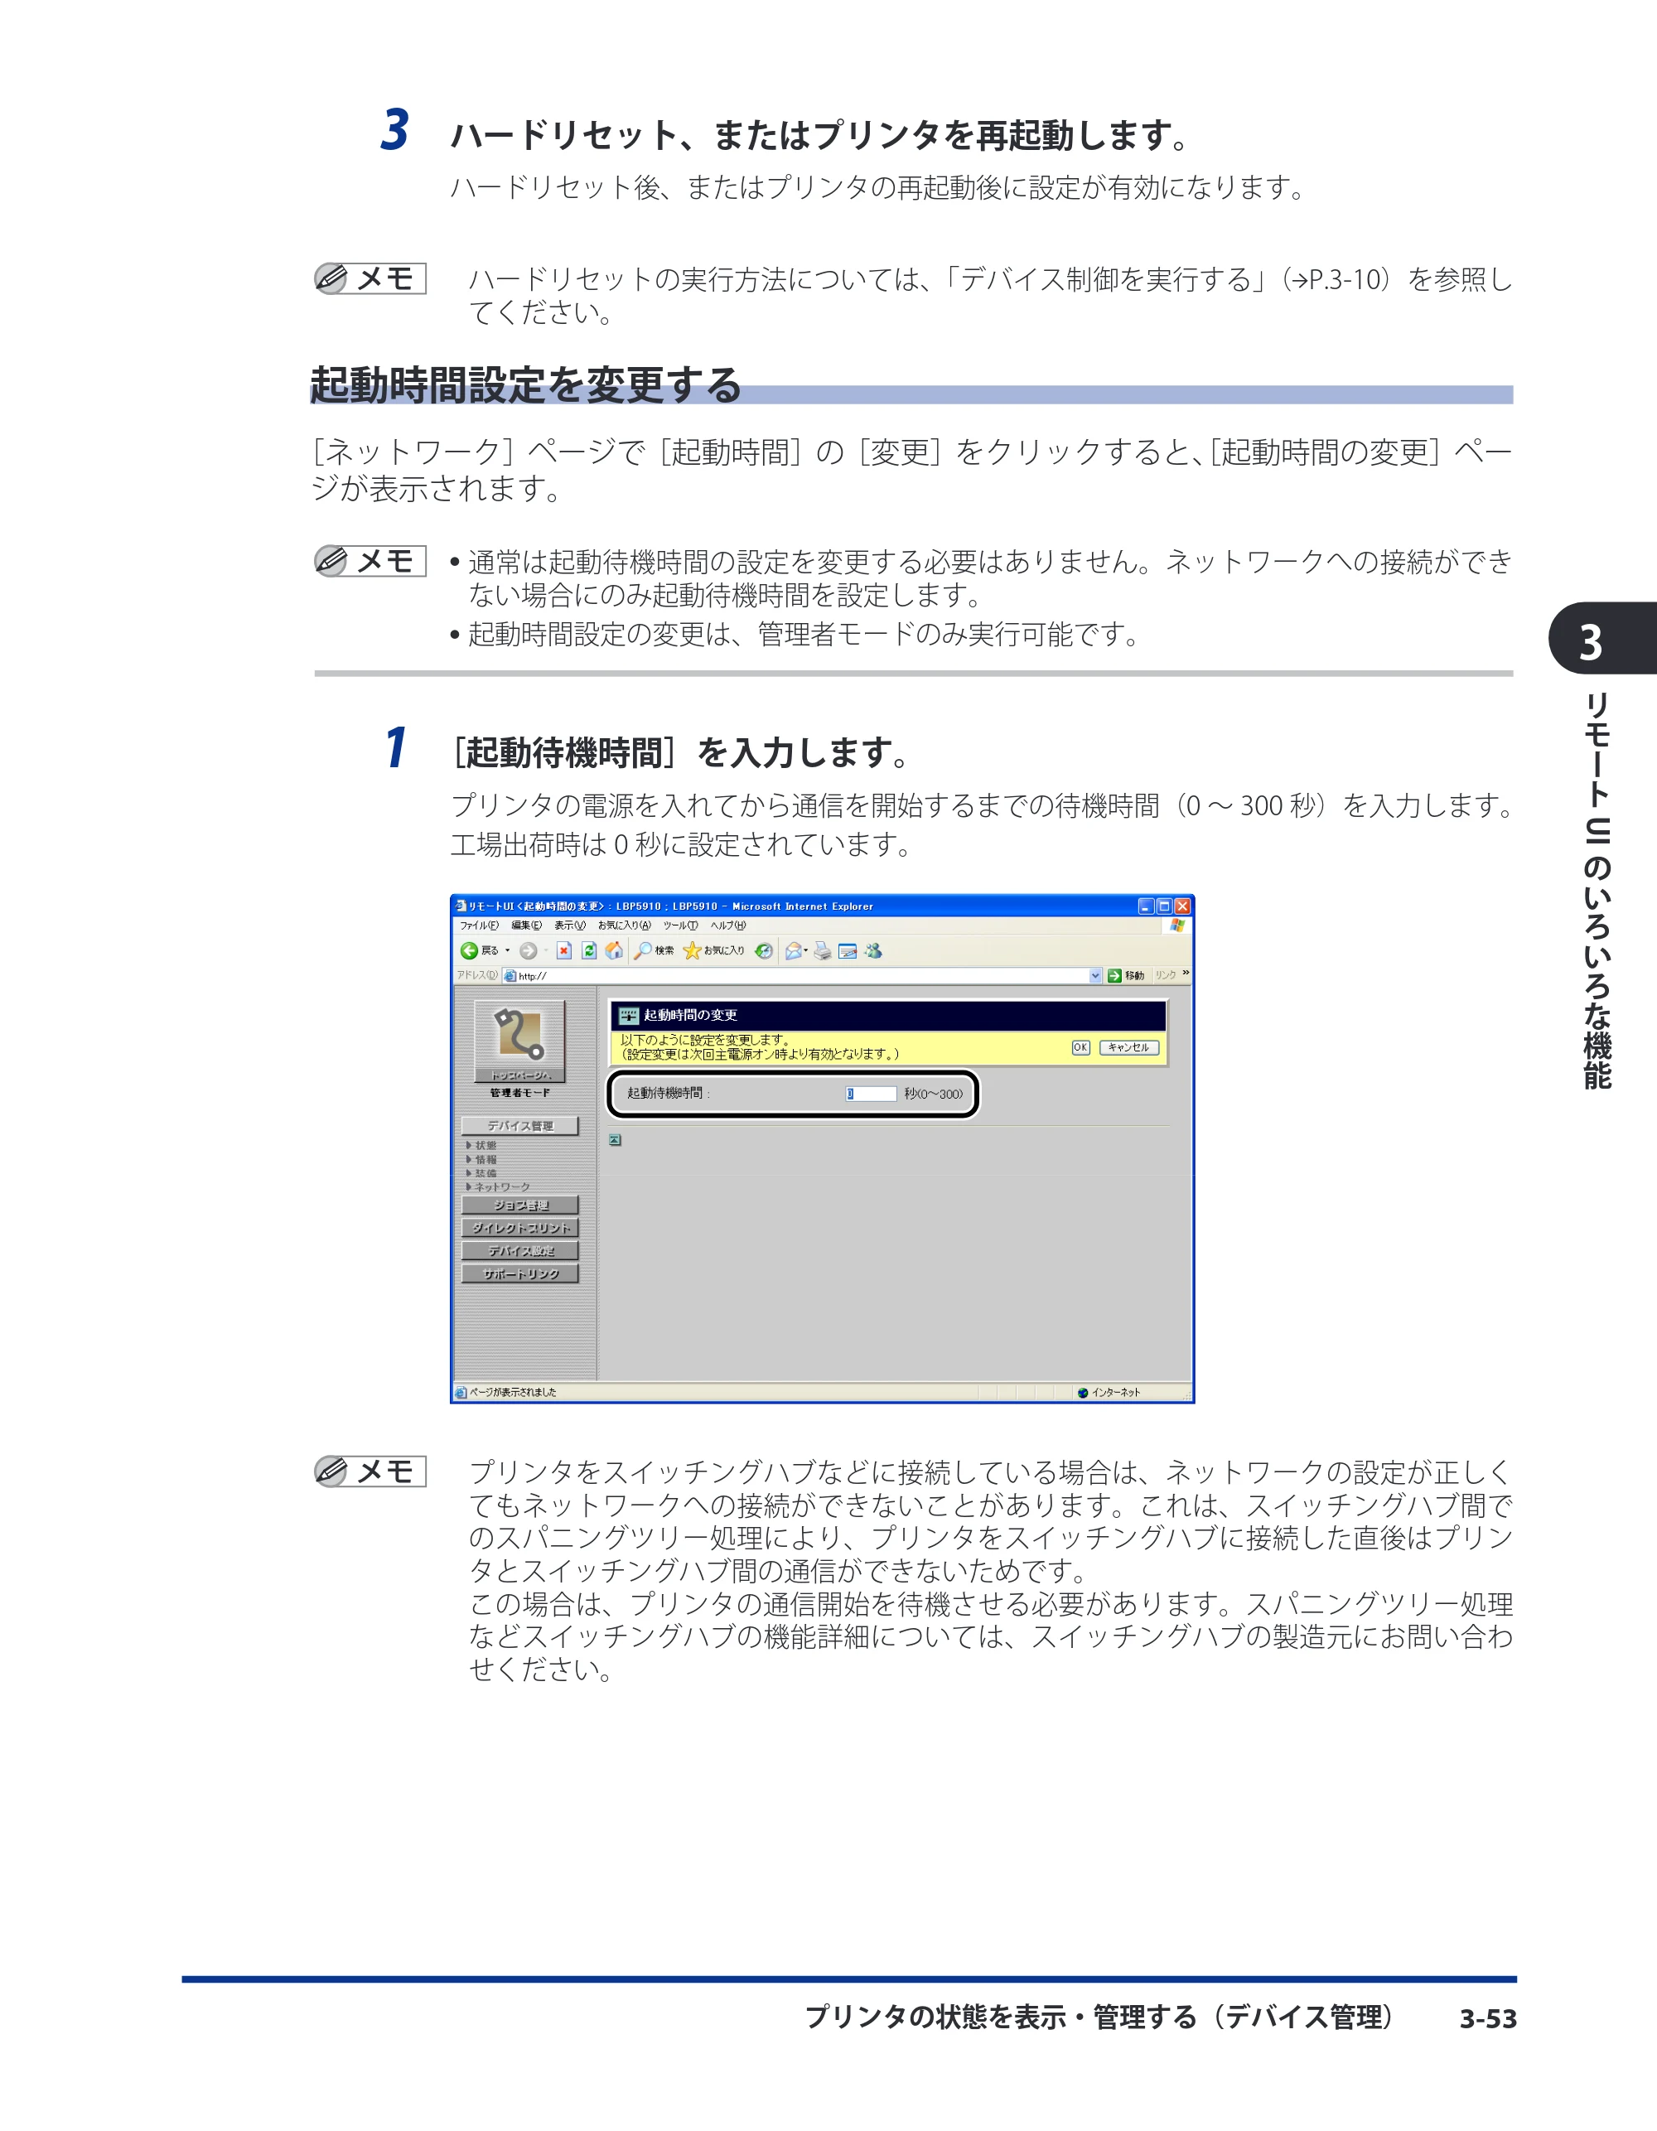Screen dimensions: 1657x2131
Task: Click the OK button
Action: (1080, 1047)
